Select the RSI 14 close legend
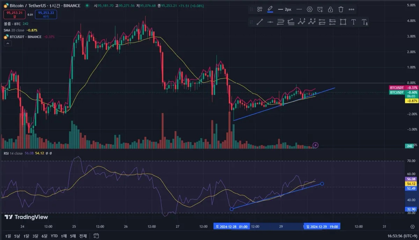This screenshot has width=419, height=240. pyautogui.click(x=13, y=153)
